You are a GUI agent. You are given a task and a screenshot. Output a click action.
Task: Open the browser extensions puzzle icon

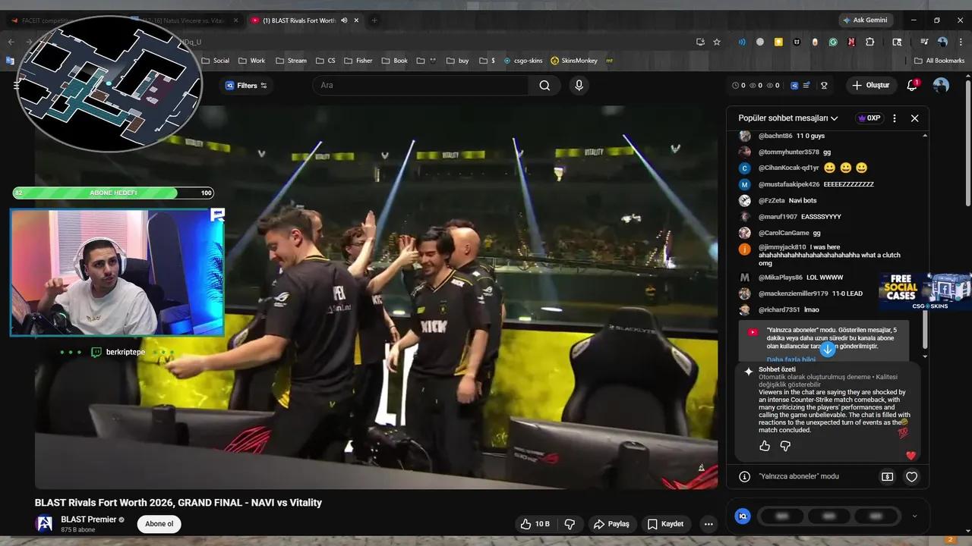[869, 42]
